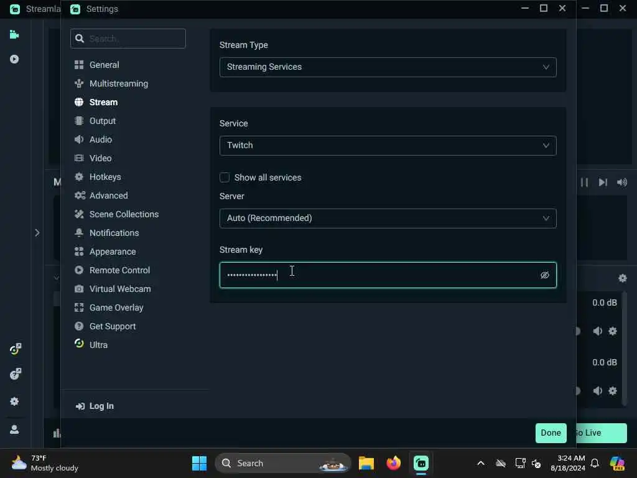Click the Video film icon in sidebar

point(79,159)
